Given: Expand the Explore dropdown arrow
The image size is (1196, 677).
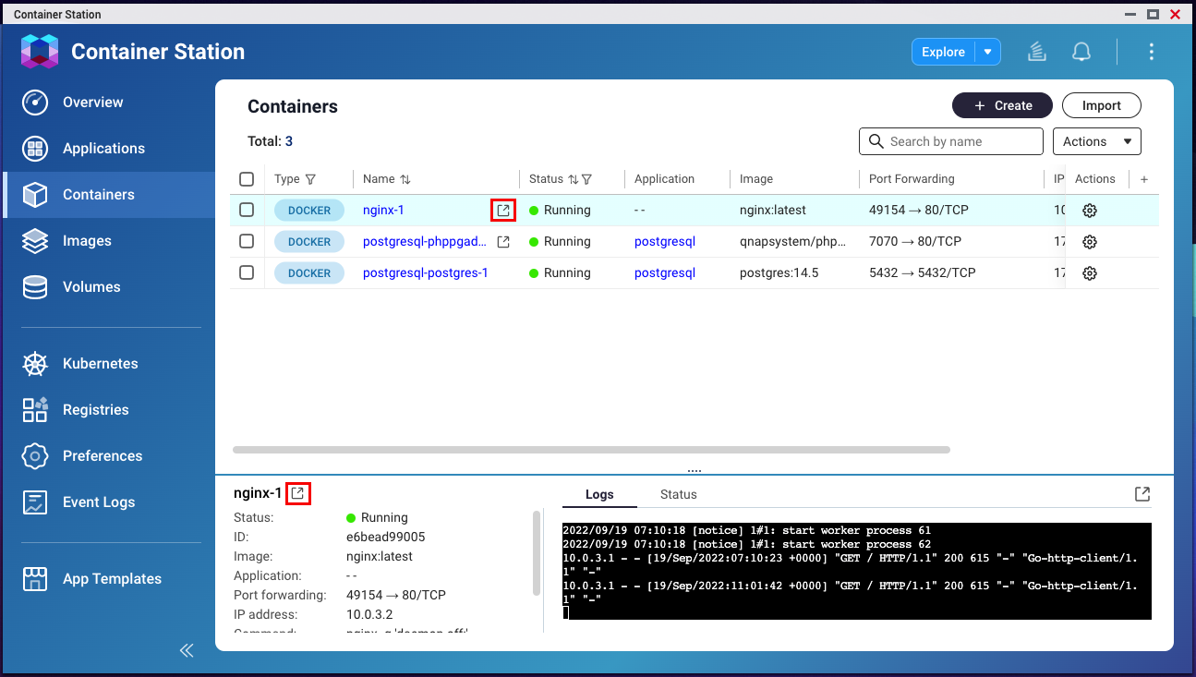Looking at the screenshot, I should click(x=988, y=52).
